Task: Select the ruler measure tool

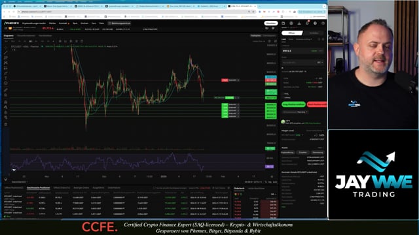Action: tap(6, 90)
